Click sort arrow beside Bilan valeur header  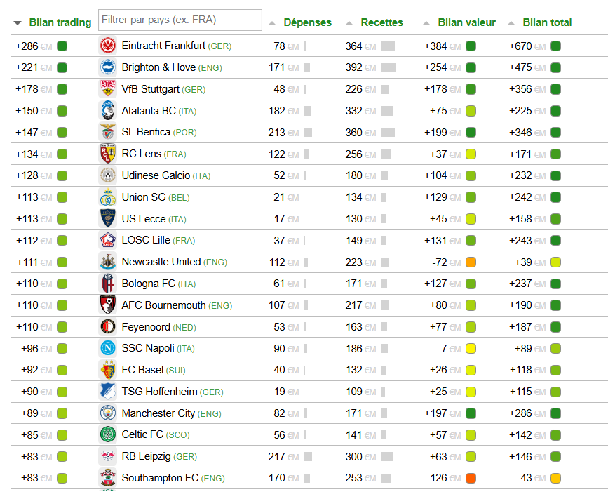[x=426, y=23]
